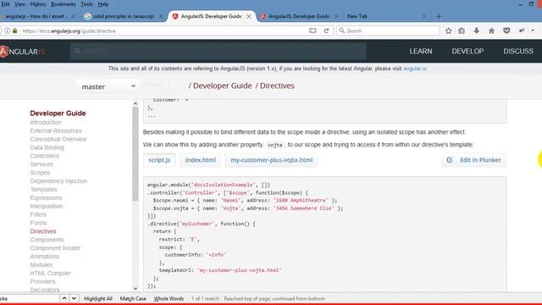Screen dimensions: 542x305
Task: Open the Tools menu
Action: (86, 4)
